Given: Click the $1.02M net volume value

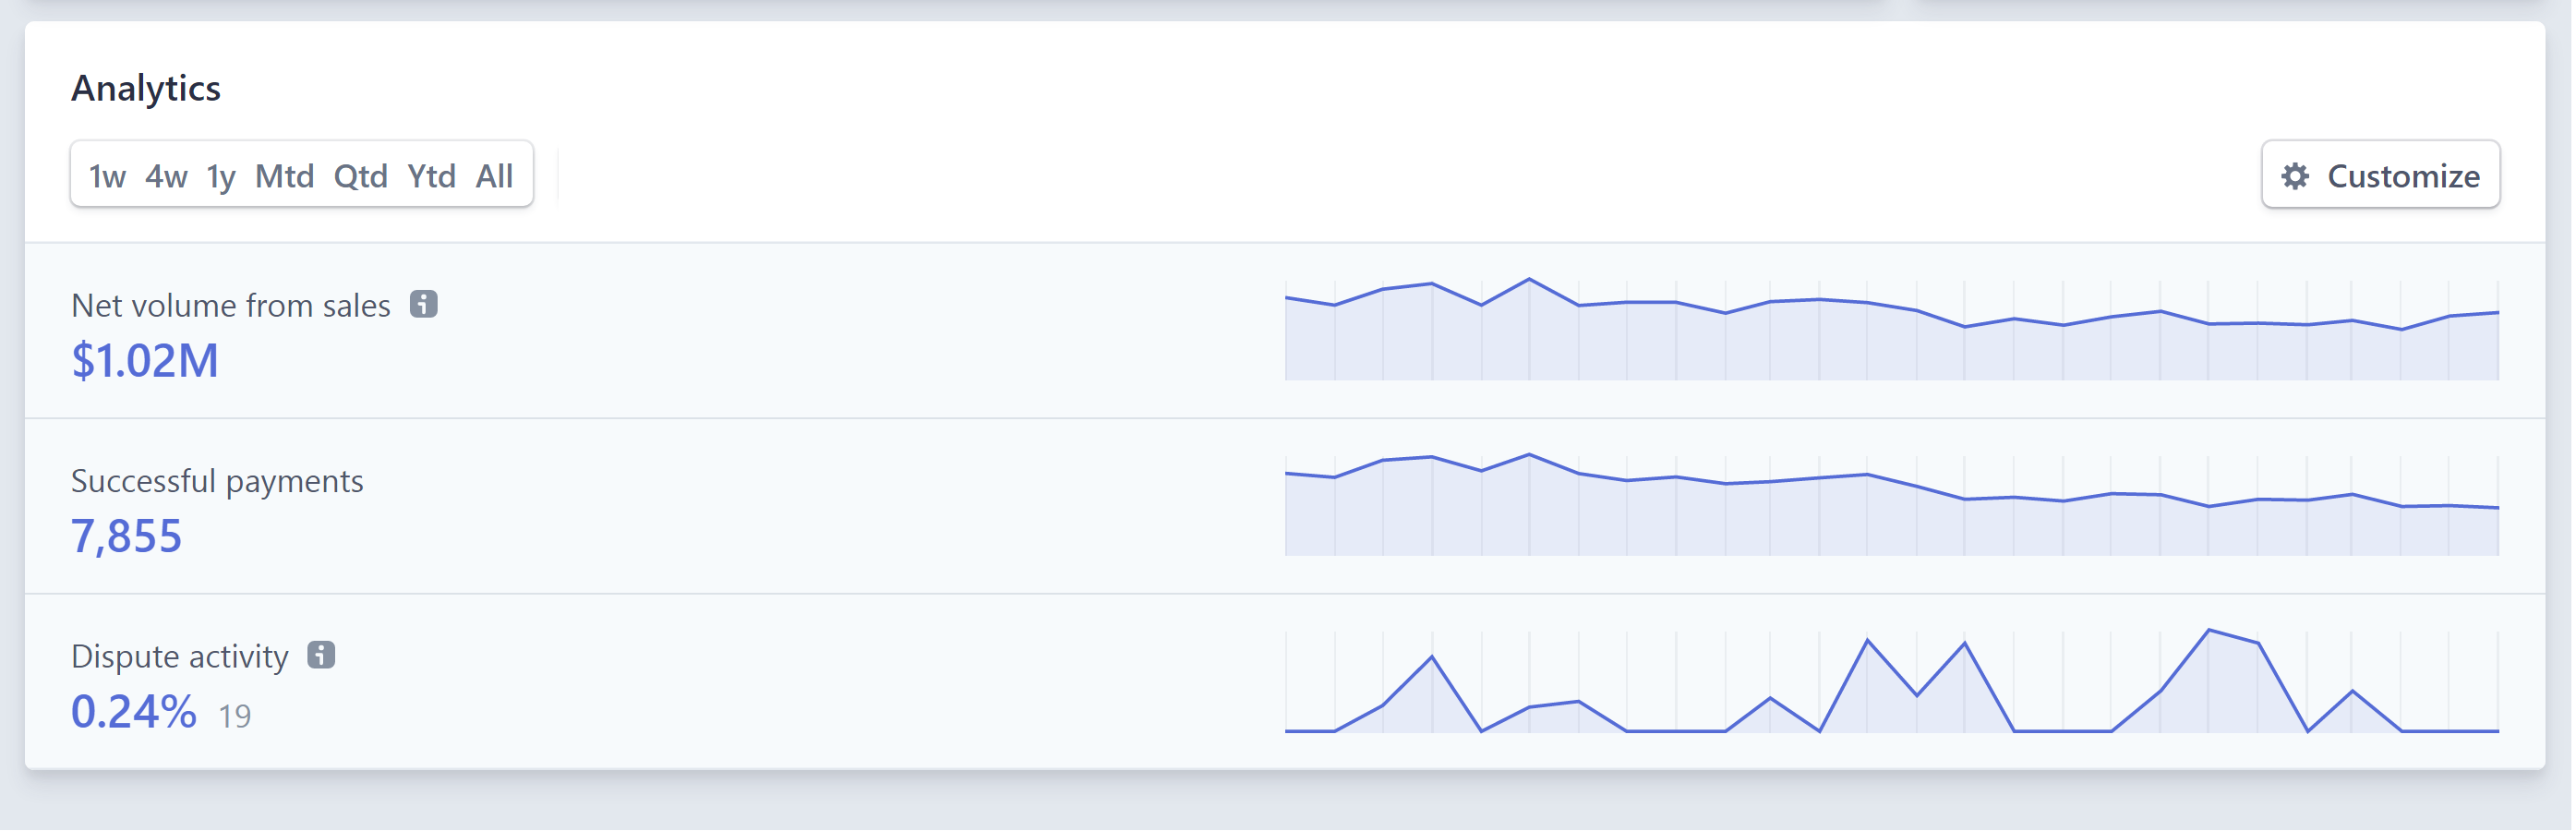Looking at the screenshot, I should pos(145,361).
